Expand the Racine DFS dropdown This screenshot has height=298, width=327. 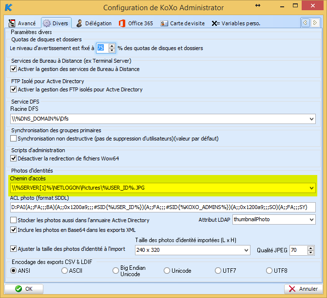point(311,119)
